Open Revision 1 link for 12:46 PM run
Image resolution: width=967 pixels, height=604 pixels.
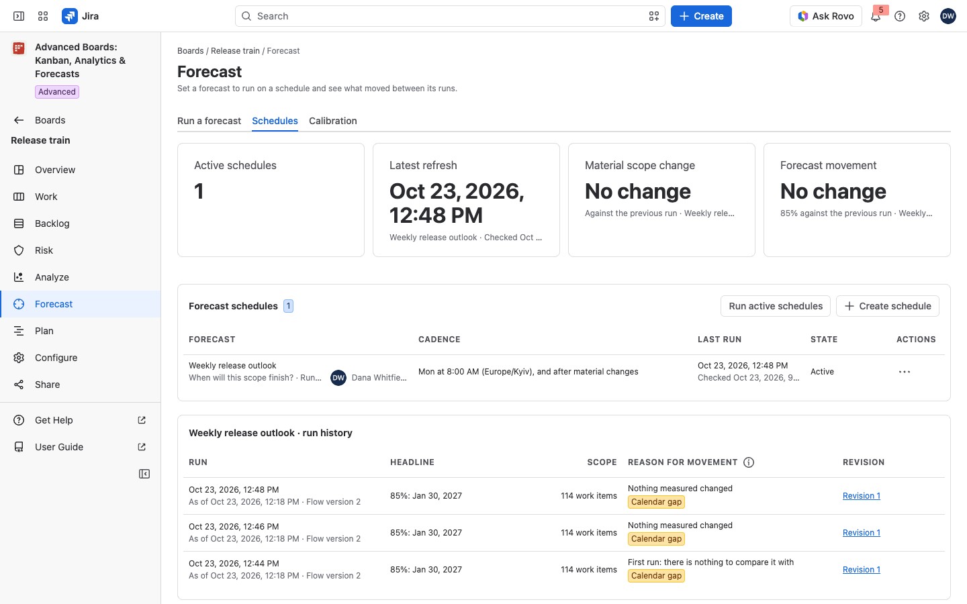862,533
